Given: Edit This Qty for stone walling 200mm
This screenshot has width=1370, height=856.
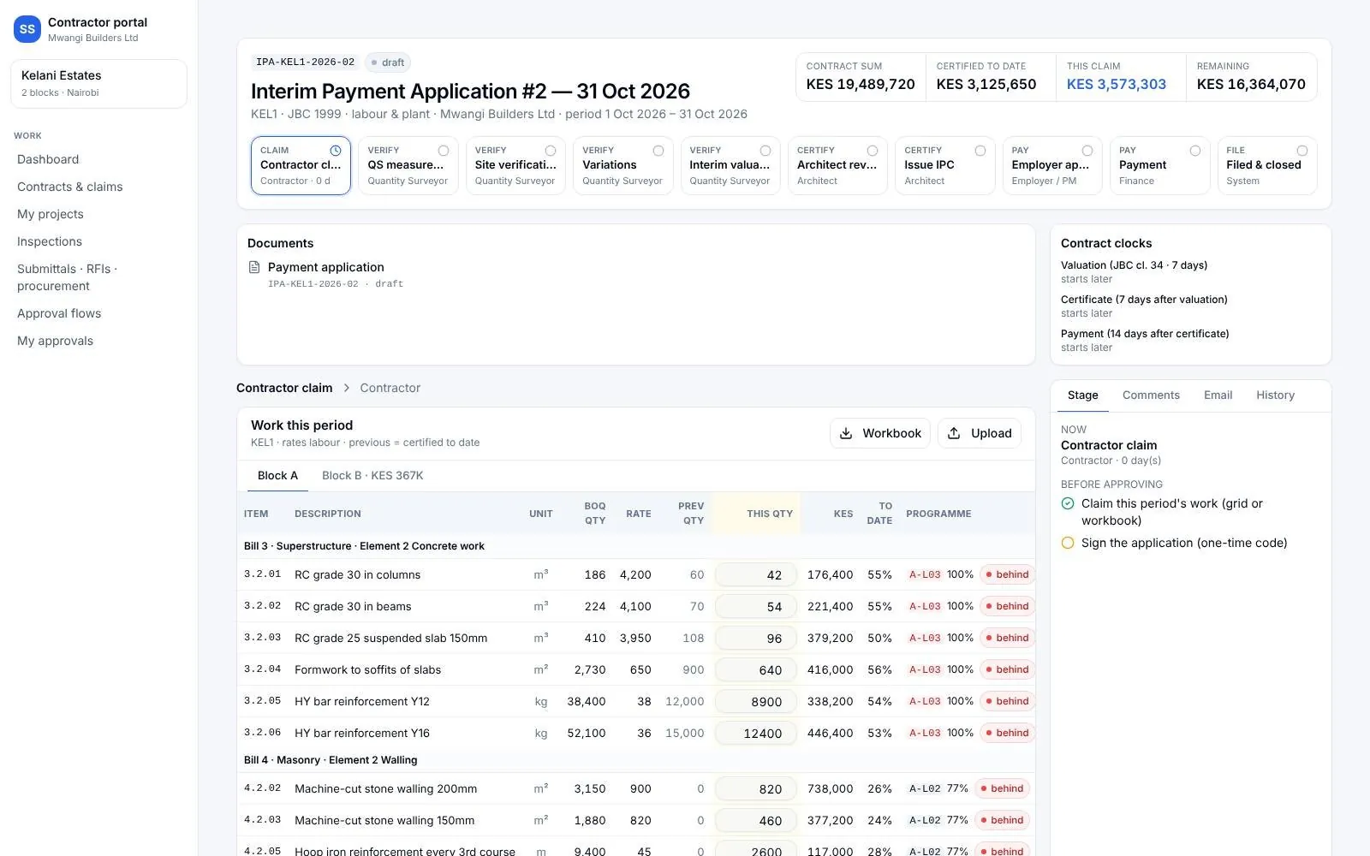Looking at the screenshot, I should click(756, 789).
